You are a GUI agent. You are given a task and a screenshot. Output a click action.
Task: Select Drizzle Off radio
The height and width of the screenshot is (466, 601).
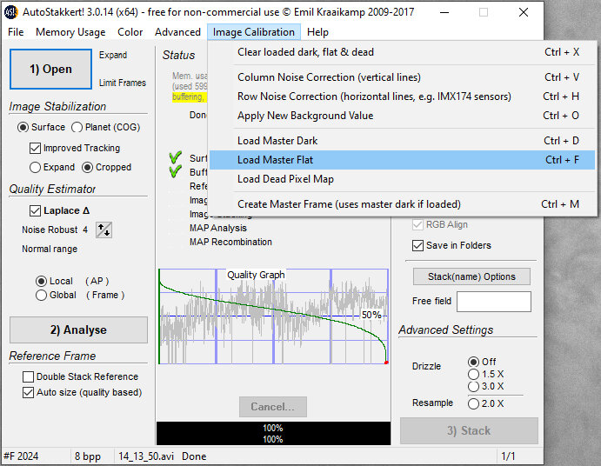pyautogui.click(x=473, y=362)
